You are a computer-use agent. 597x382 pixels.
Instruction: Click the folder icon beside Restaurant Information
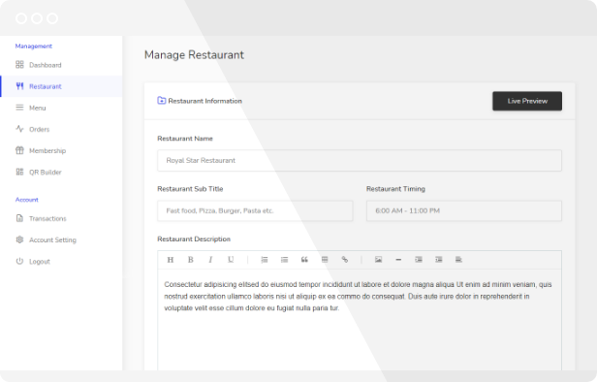(162, 100)
